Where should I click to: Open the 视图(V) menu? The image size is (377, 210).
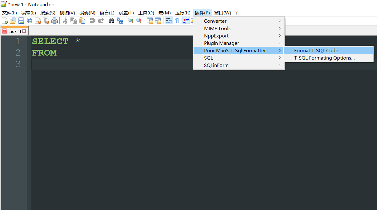(x=67, y=13)
